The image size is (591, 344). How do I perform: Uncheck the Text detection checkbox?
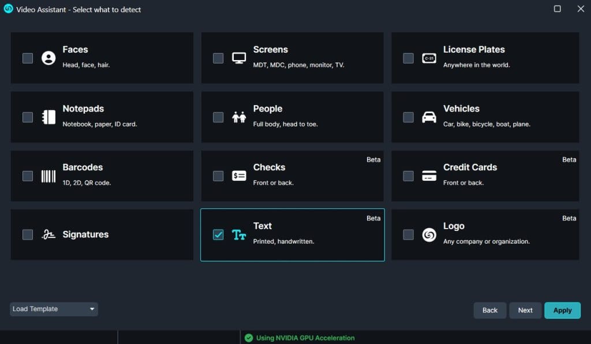[x=218, y=234]
